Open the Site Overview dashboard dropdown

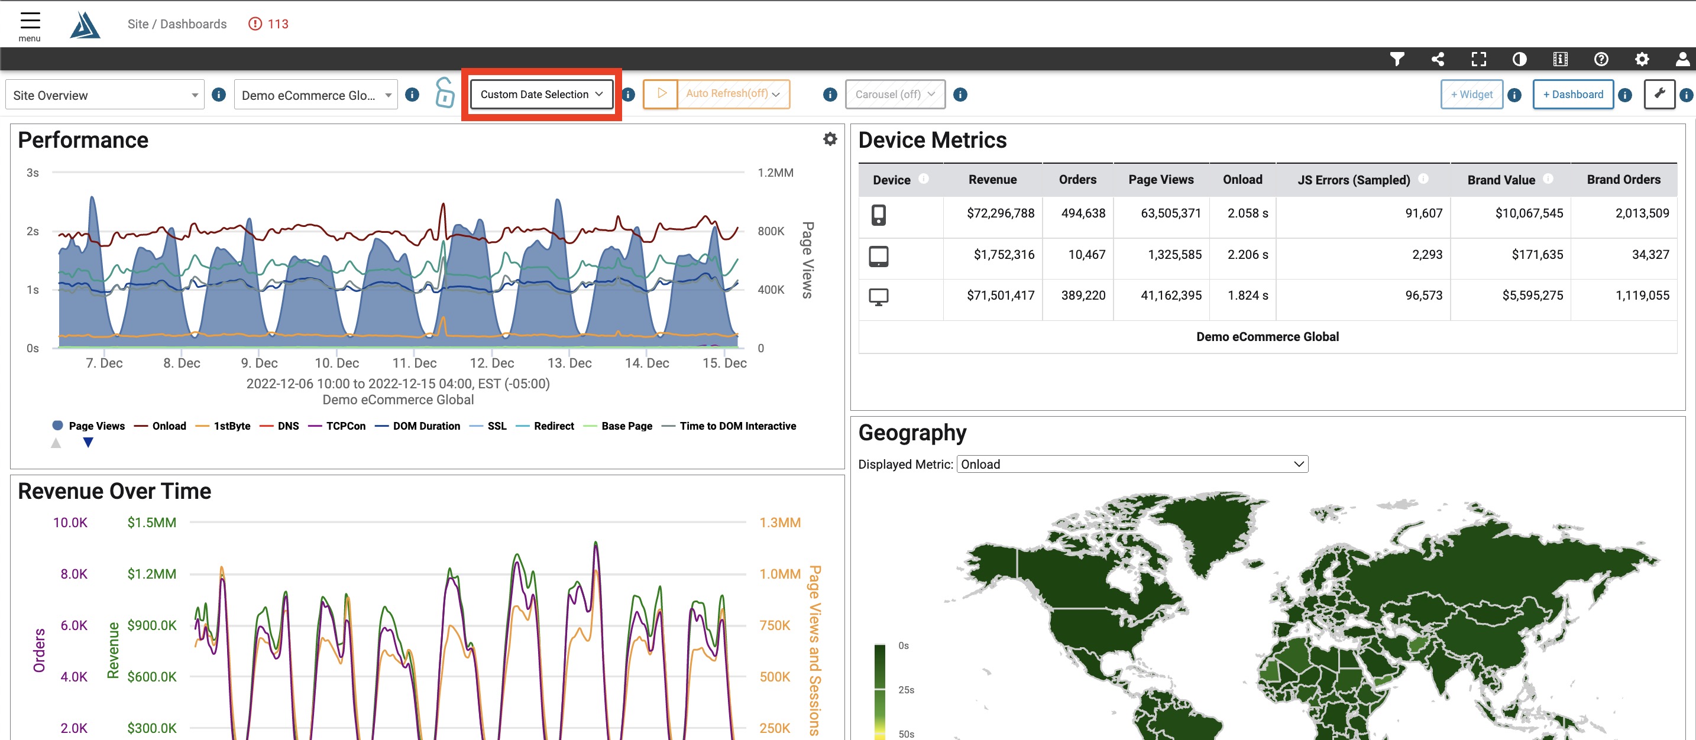click(x=105, y=95)
